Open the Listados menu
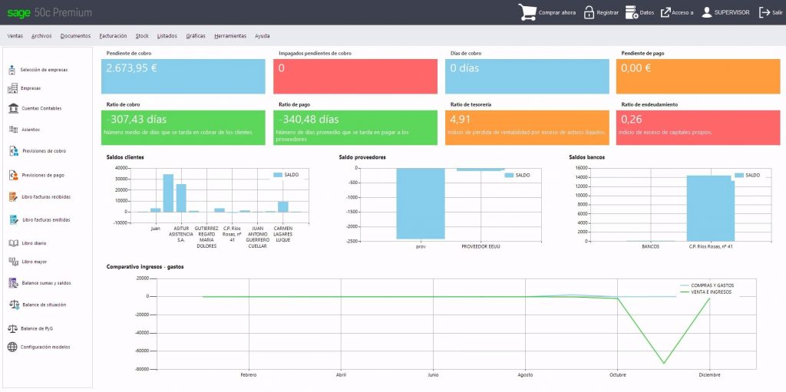 tap(167, 36)
